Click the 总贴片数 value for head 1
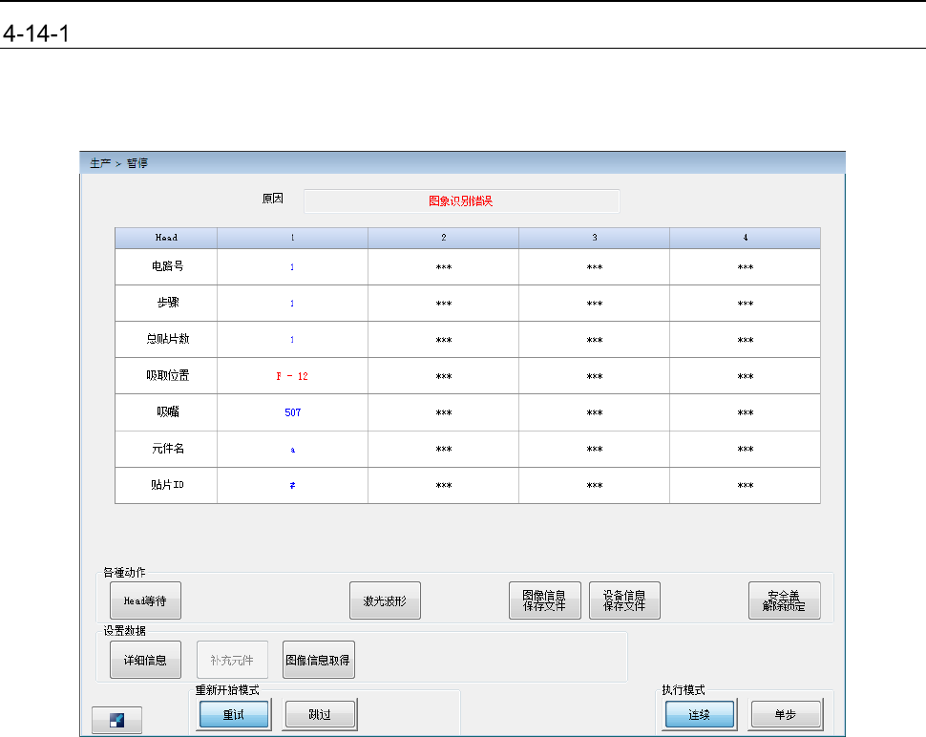The width and height of the screenshot is (926, 737). click(292, 340)
